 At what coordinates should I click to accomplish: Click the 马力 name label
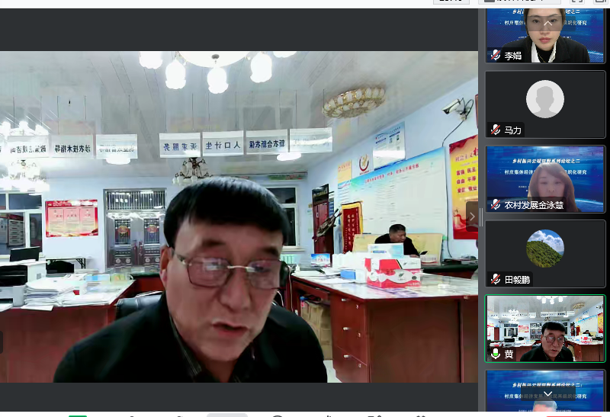[x=513, y=130]
